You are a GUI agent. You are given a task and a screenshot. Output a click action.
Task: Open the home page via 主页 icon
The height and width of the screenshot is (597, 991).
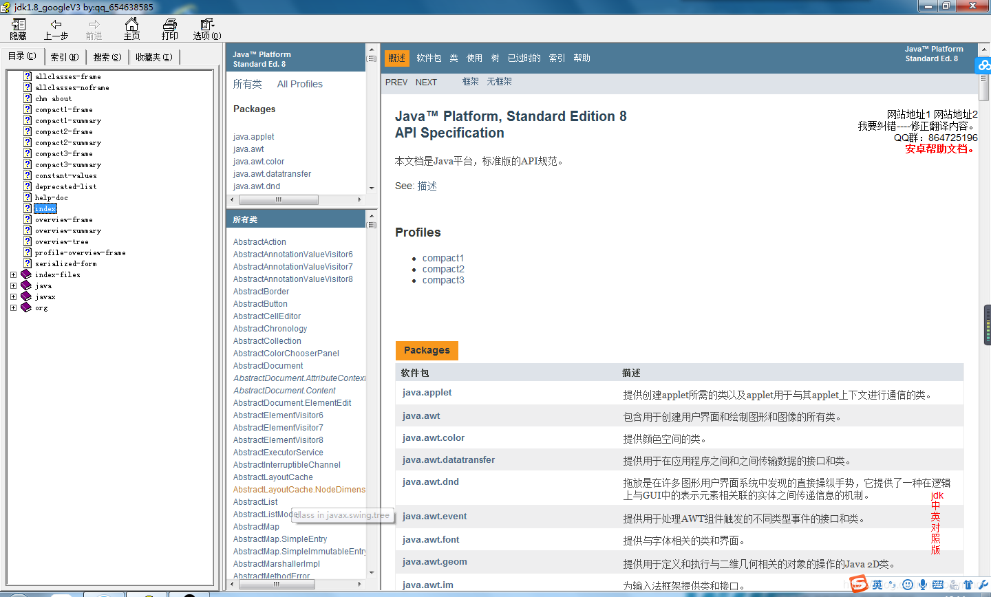131,29
